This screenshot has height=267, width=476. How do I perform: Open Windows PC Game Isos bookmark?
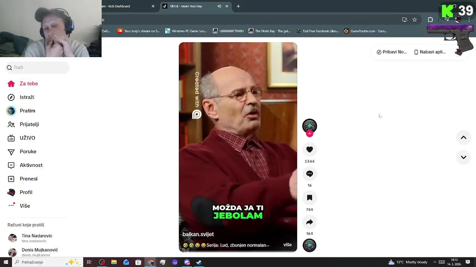click(x=186, y=31)
